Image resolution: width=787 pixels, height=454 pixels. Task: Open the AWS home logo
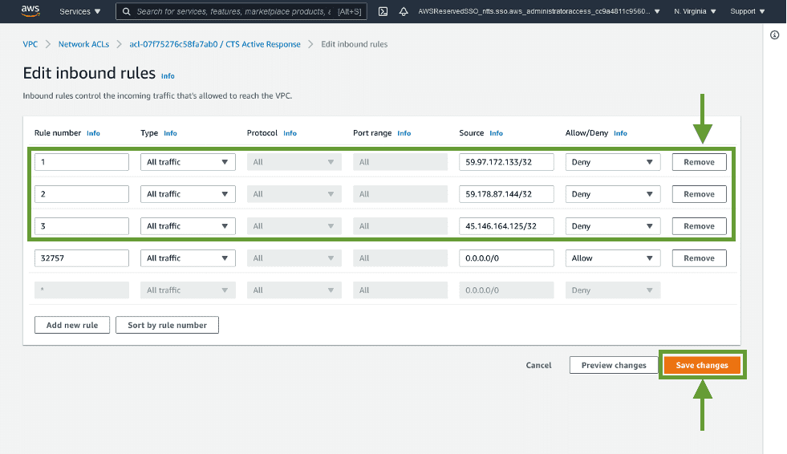point(30,11)
